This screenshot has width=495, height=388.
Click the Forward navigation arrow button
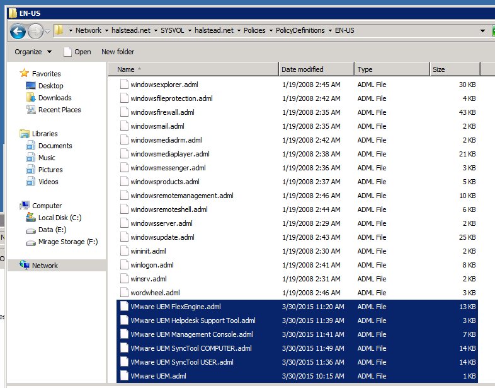[35, 31]
